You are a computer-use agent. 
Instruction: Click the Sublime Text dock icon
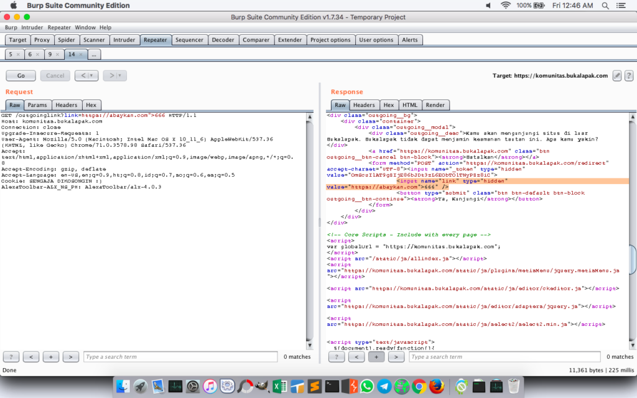315,386
